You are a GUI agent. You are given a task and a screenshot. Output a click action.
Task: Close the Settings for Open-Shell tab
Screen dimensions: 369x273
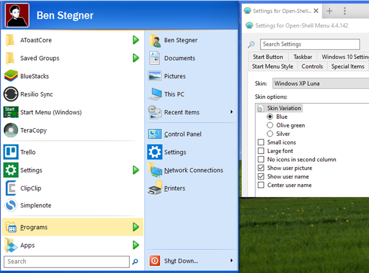click(x=316, y=11)
